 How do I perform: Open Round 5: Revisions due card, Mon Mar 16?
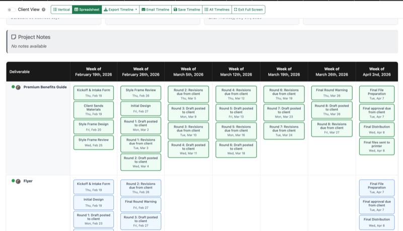point(236,131)
